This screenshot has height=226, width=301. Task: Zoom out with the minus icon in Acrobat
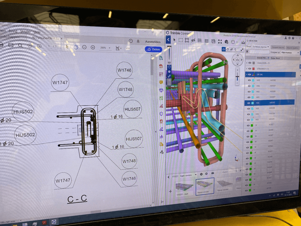coord(84,47)
